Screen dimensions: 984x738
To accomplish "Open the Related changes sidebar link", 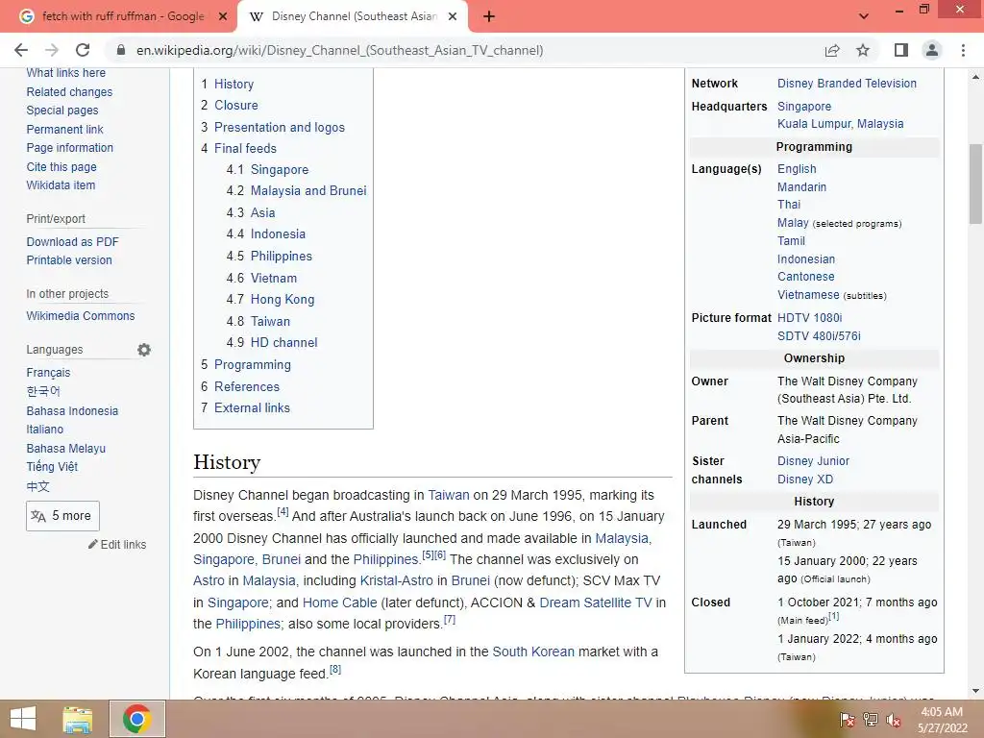I will tap(69, 91).
